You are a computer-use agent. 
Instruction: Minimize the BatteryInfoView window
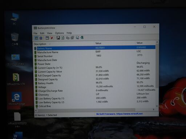135,27
